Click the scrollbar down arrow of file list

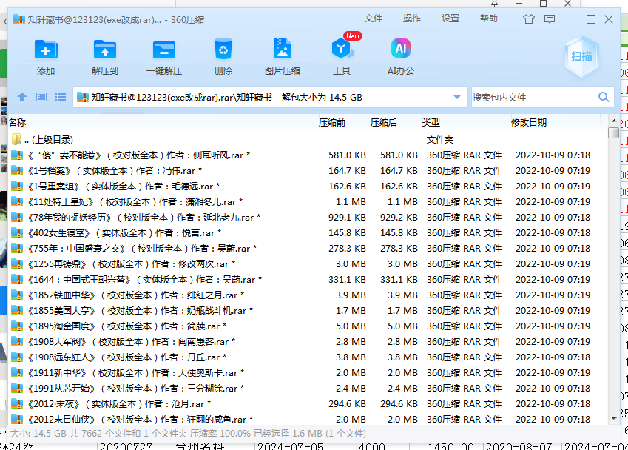614,419
